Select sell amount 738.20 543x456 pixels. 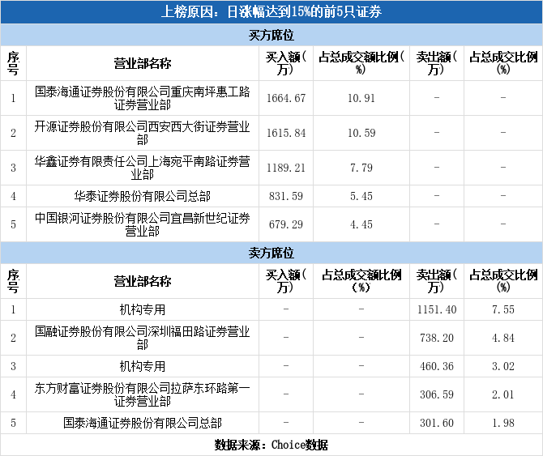pyautogui.click(x=437, y=338)
